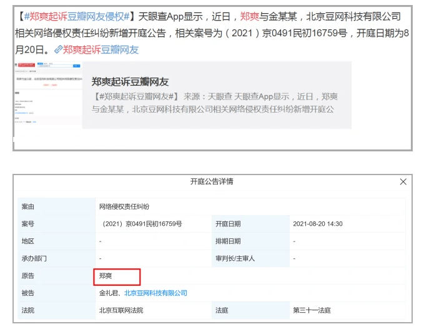Close the 开庭公告详情 dialog with the X
Image resolution: width=424 pixels, height=329 pixels.
click(x=403, y=181)
